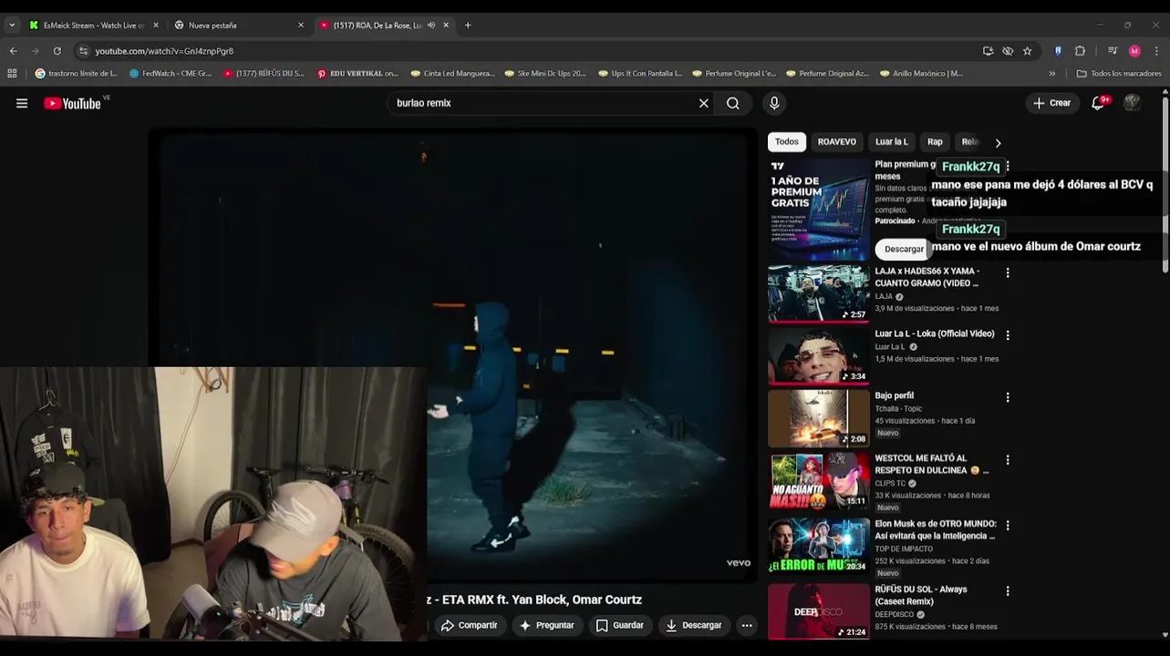Expand hidden bookmarks with the double chevron
1170x656 pixels.
[x=1051, y=73]
